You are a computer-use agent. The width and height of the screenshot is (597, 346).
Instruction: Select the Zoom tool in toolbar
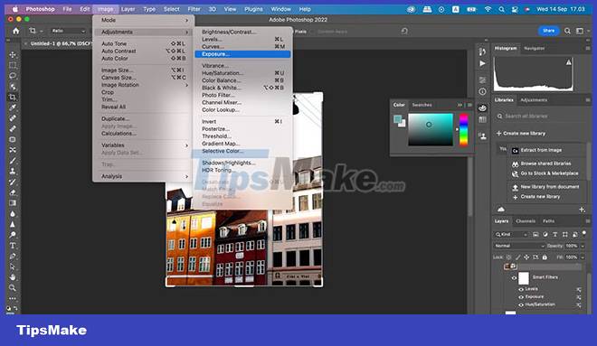click(13, 288)
